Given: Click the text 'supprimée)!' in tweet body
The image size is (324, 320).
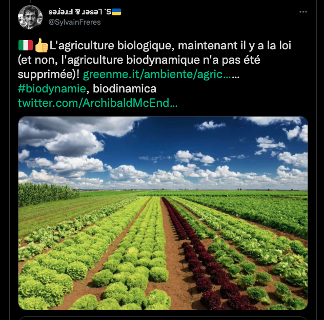Looking at the screenshot, I should tap(49, 74).
